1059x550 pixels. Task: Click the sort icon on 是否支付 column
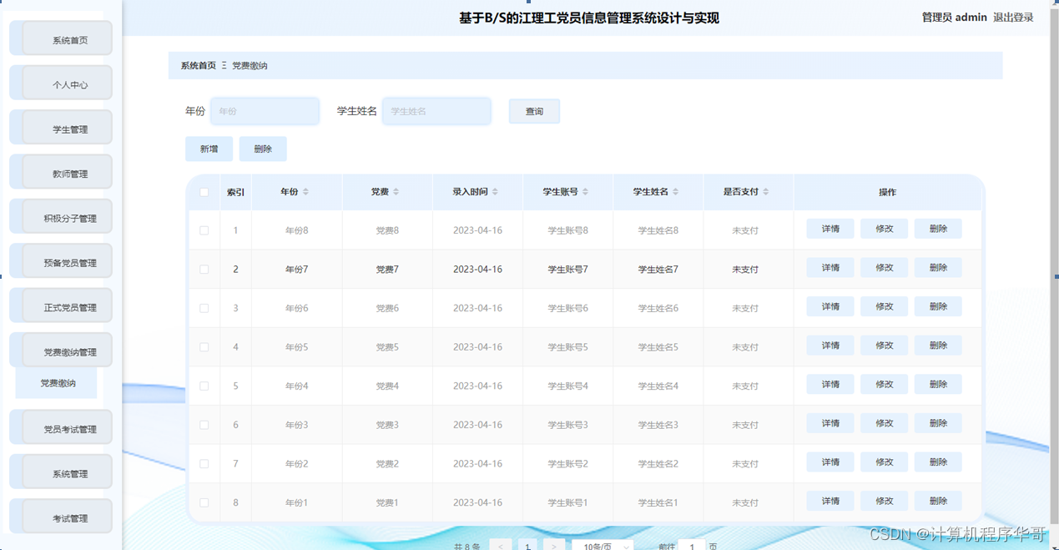766,192
